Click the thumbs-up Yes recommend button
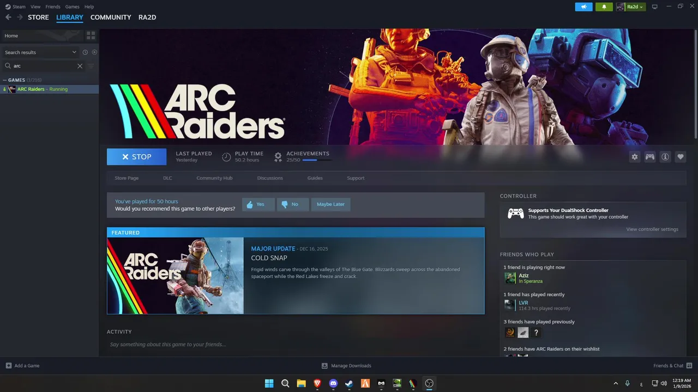This screenshot has height=392, width=698. point(258,204)
